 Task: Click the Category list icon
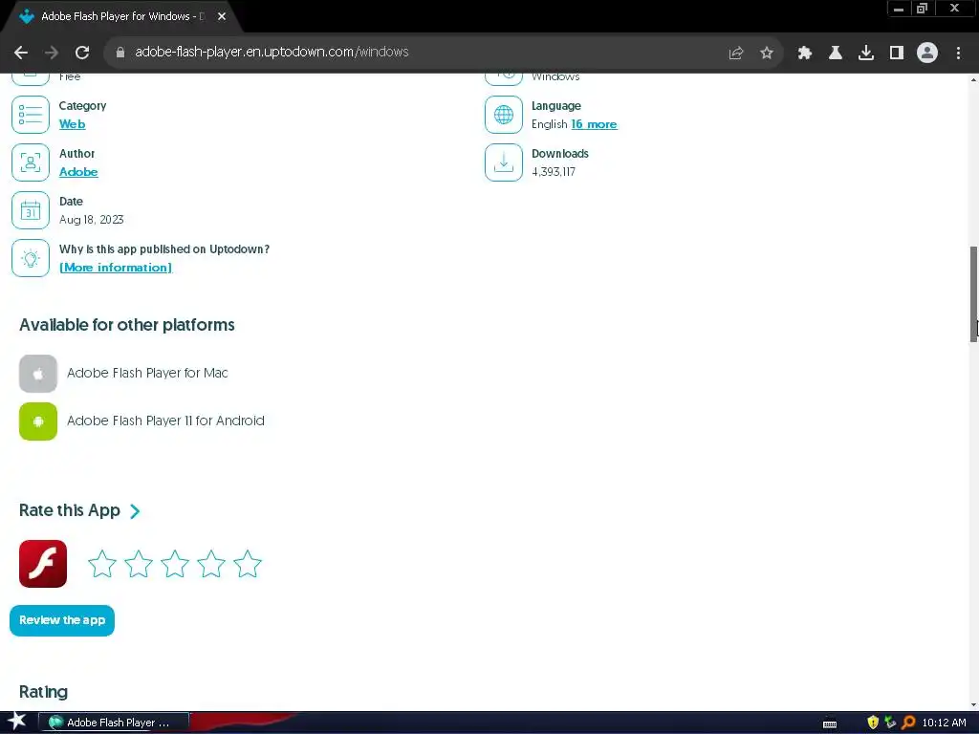pos(31,115)
